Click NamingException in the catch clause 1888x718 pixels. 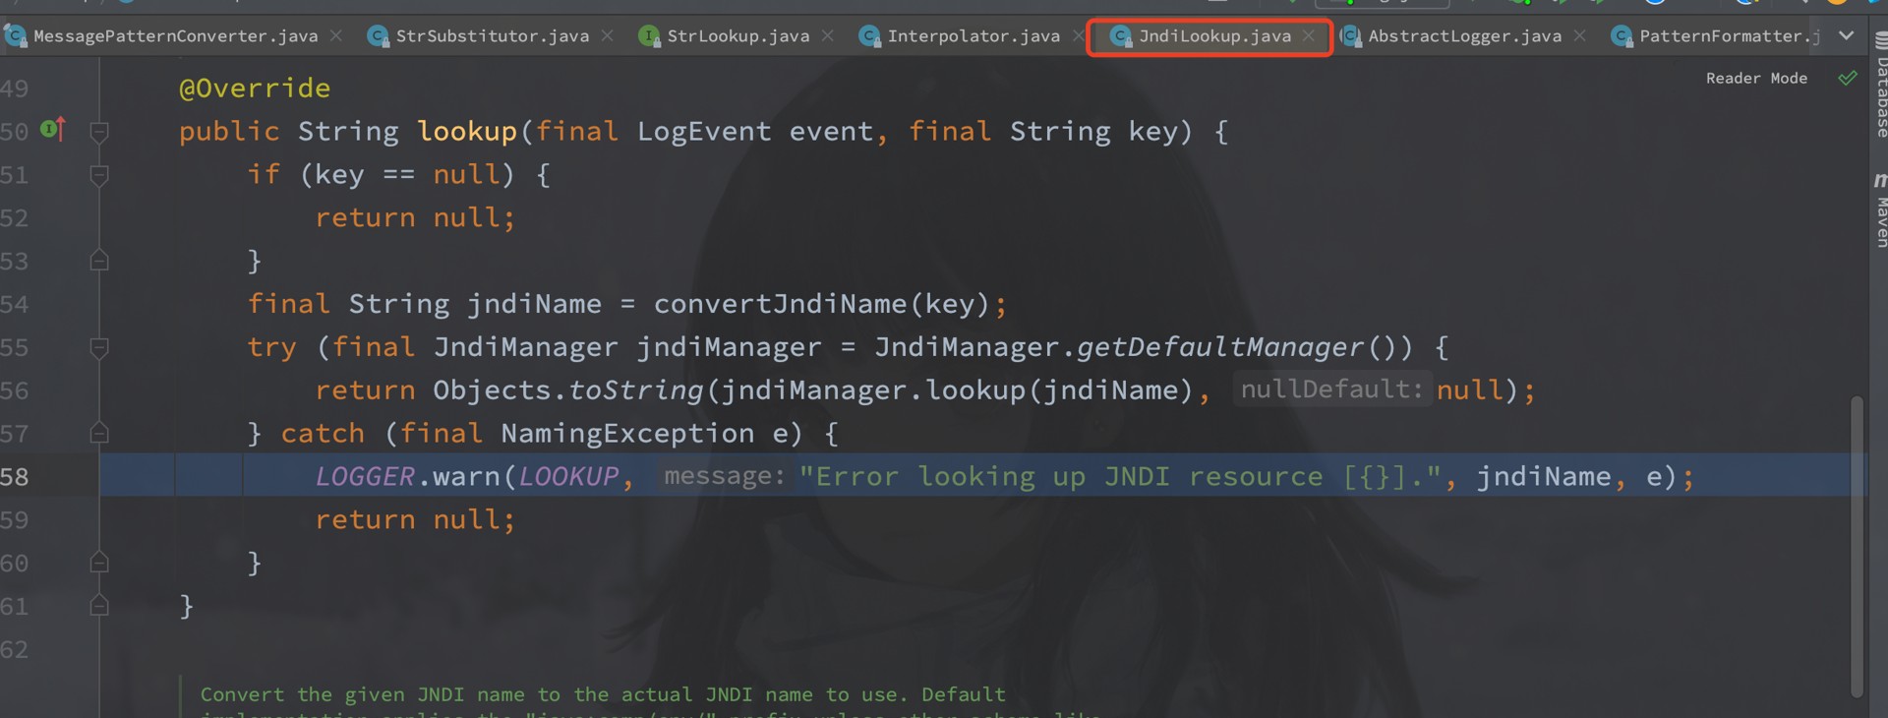(x=627, y=434)
